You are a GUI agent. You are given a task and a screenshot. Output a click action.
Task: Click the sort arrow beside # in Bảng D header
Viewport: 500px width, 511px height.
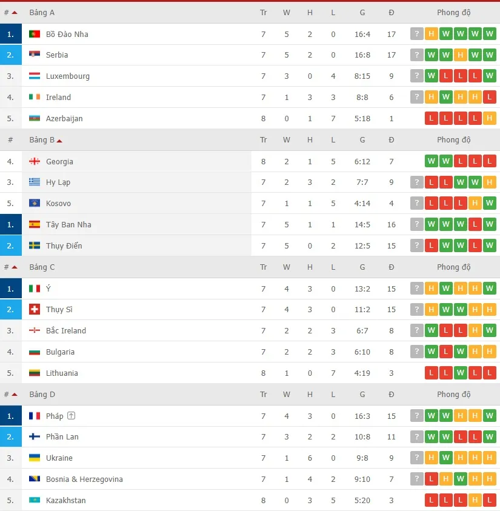[15, 395]
